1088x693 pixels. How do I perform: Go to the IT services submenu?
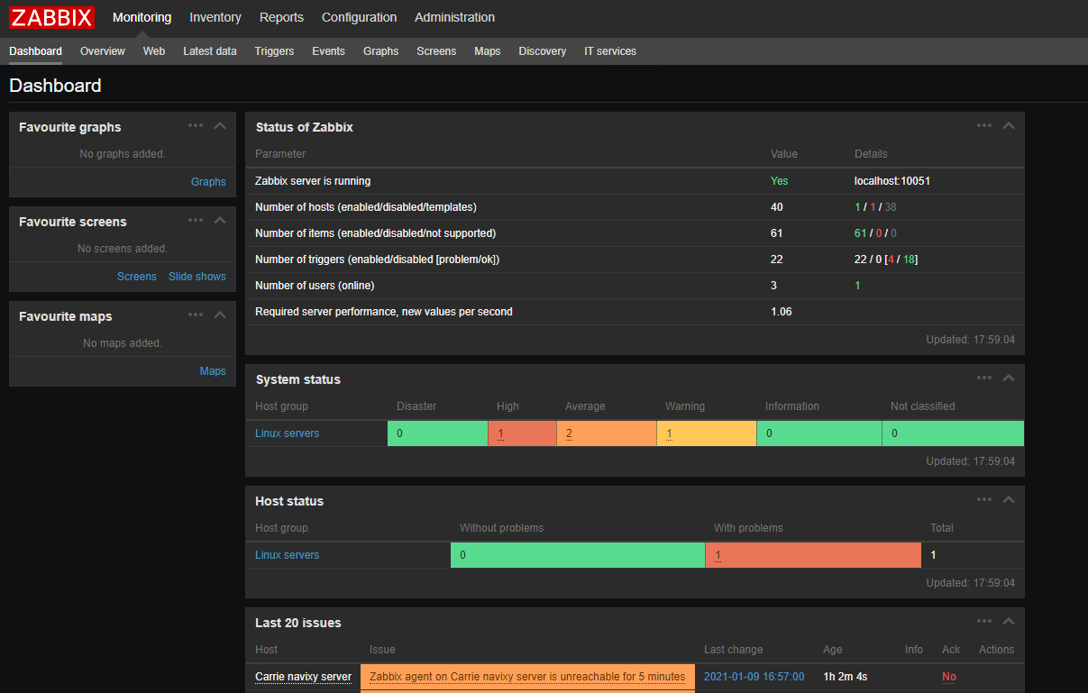click(x=610, y=51)
